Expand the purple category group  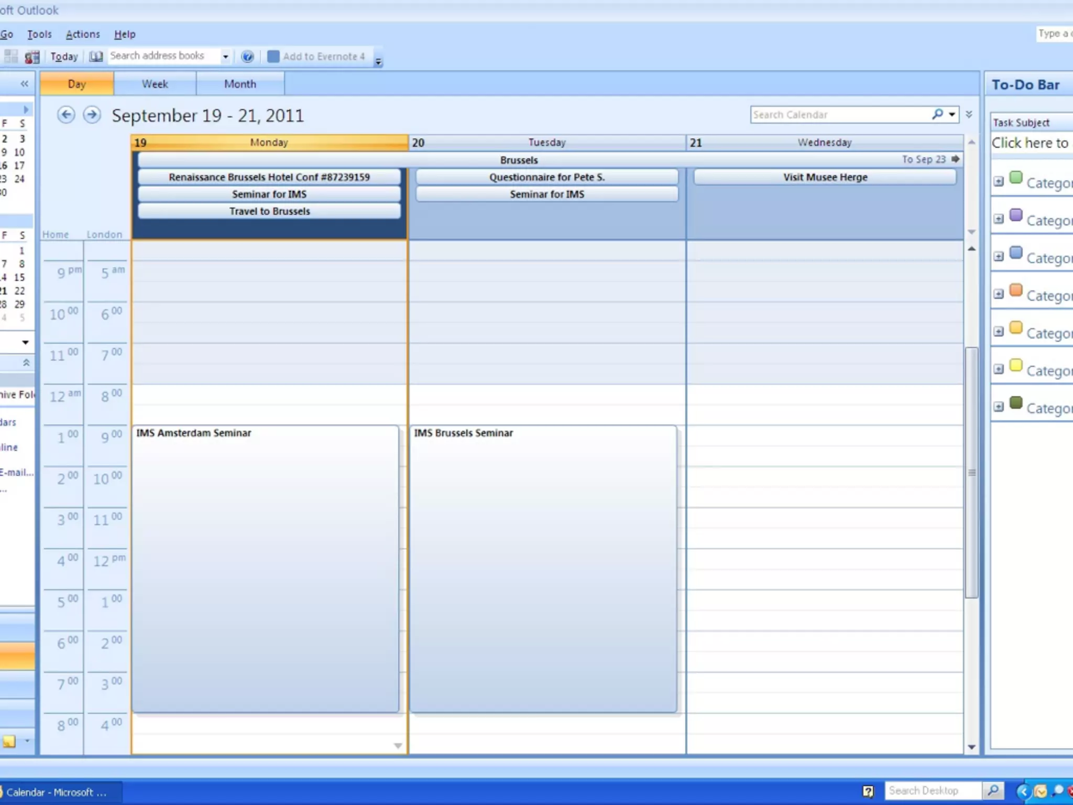[999, 219]
